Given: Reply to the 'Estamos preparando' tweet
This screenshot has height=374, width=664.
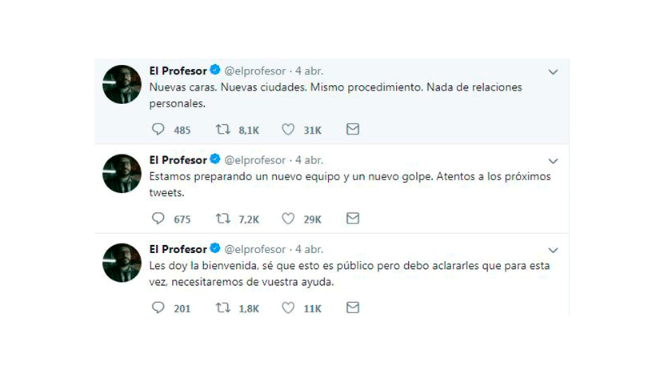Looking at the screenshot, I should [x=158, y=219].
